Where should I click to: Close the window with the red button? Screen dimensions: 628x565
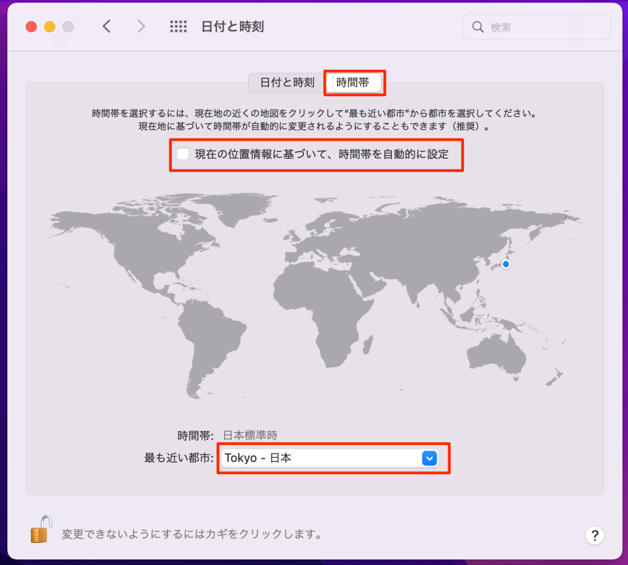click(x=31, y=27)
